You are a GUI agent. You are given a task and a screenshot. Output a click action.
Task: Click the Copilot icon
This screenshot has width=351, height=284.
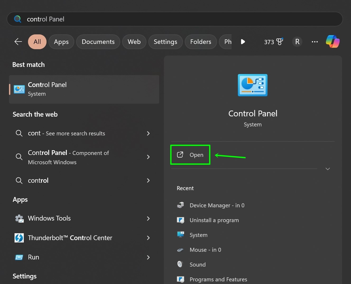(x=332, y=42)
